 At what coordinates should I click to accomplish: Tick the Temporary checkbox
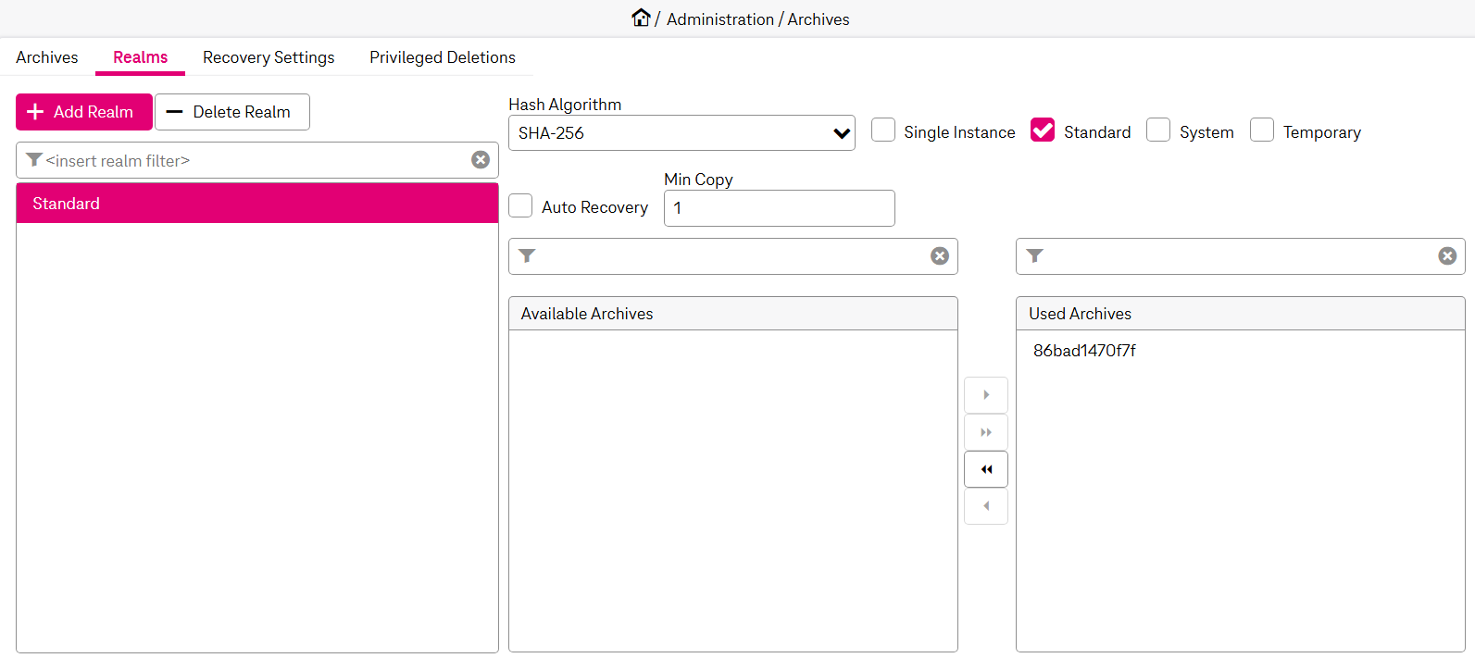[x=1261, y=130]
